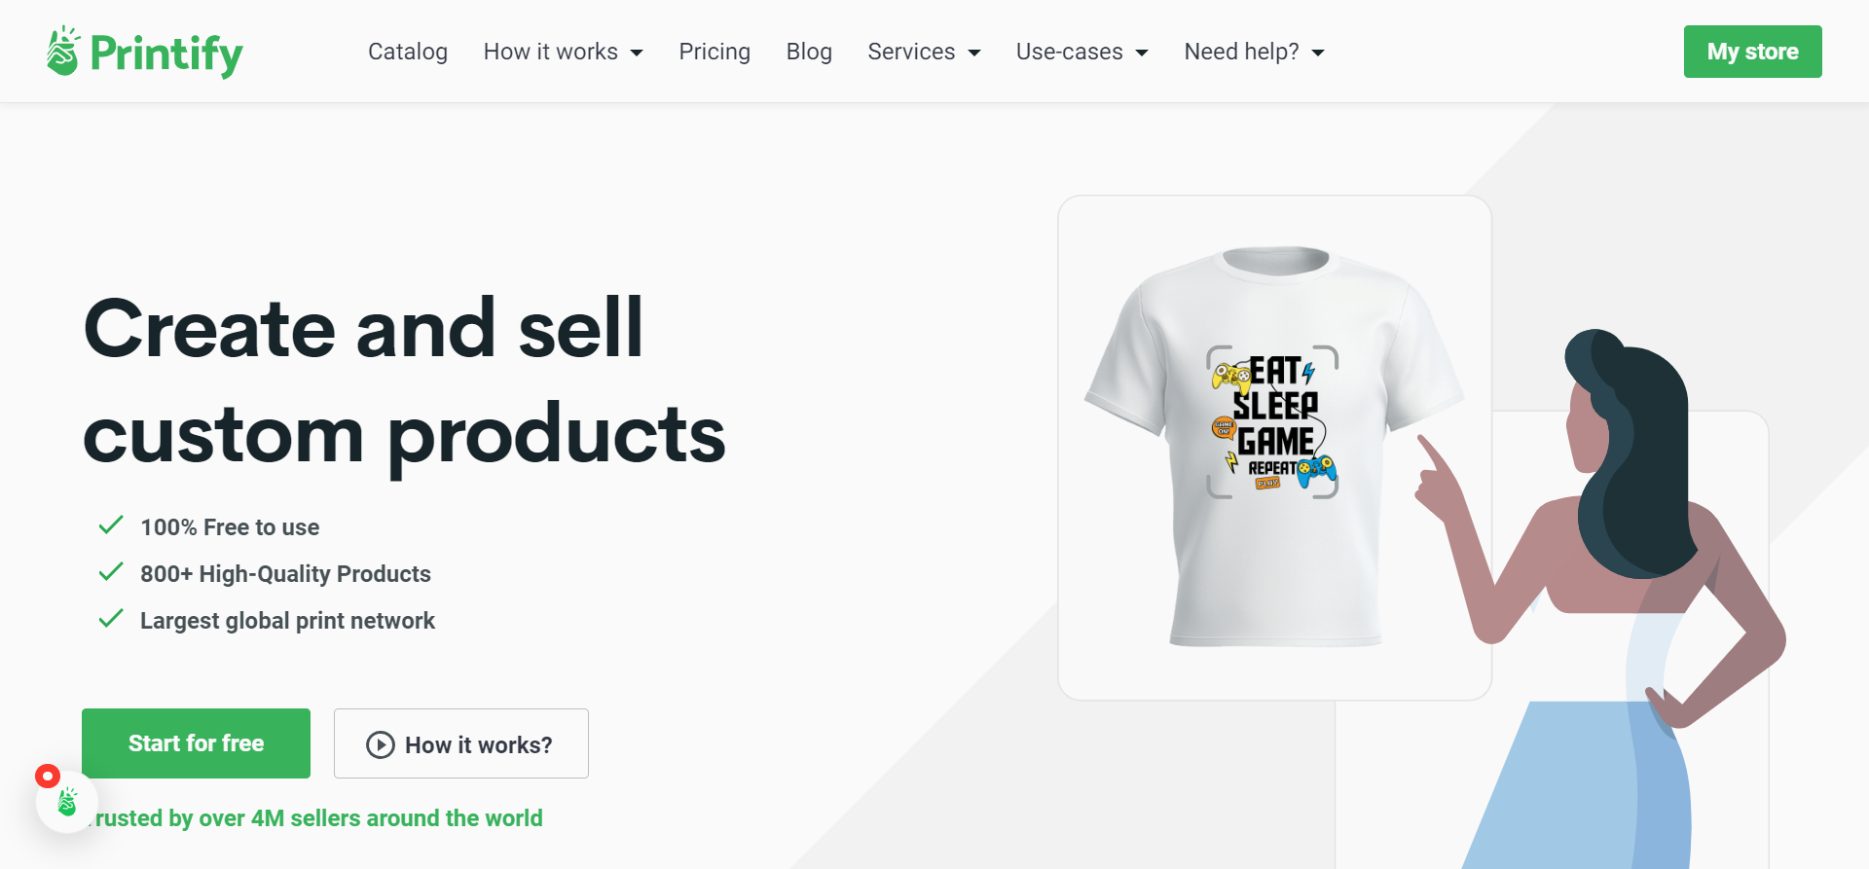Select the white t-shirt mockup card

(x=1273, y=444)
